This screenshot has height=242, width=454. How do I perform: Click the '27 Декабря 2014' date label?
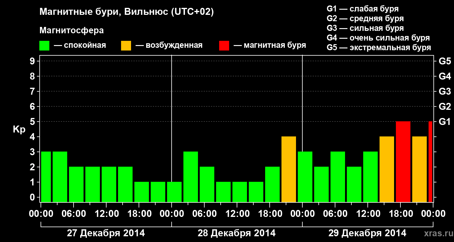[x=106, y=233]
